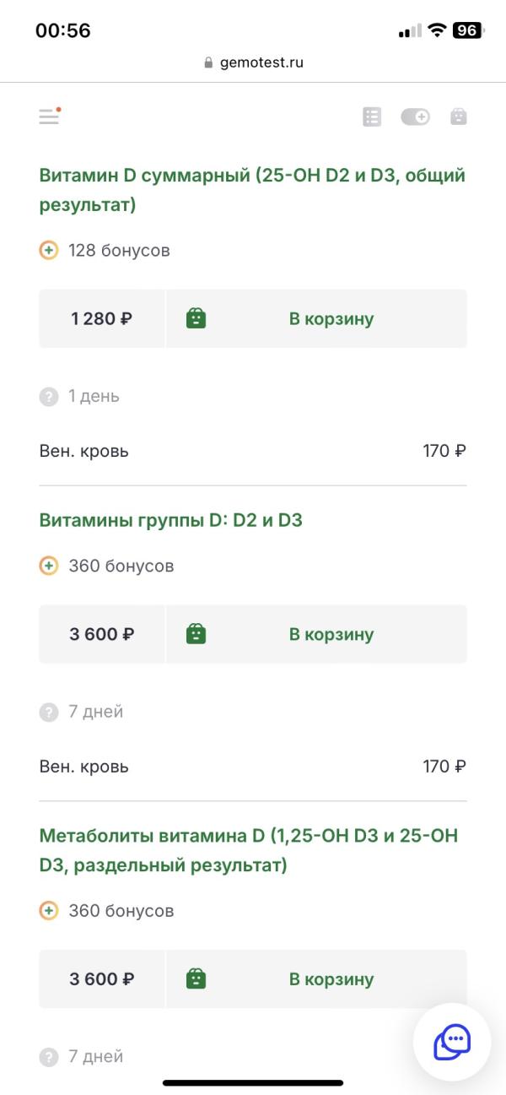Tap the gemotest.ru address bar
Screen dimensions: 506x1095
(x=253, y=62)
